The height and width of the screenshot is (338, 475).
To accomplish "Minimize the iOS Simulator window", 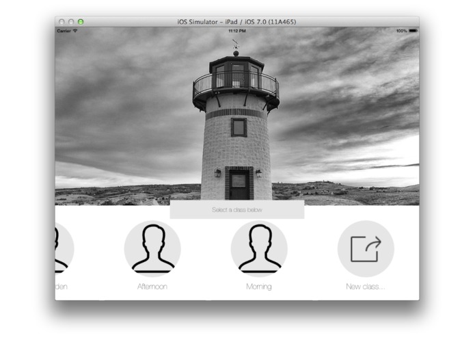I will (x=71, y=22).
